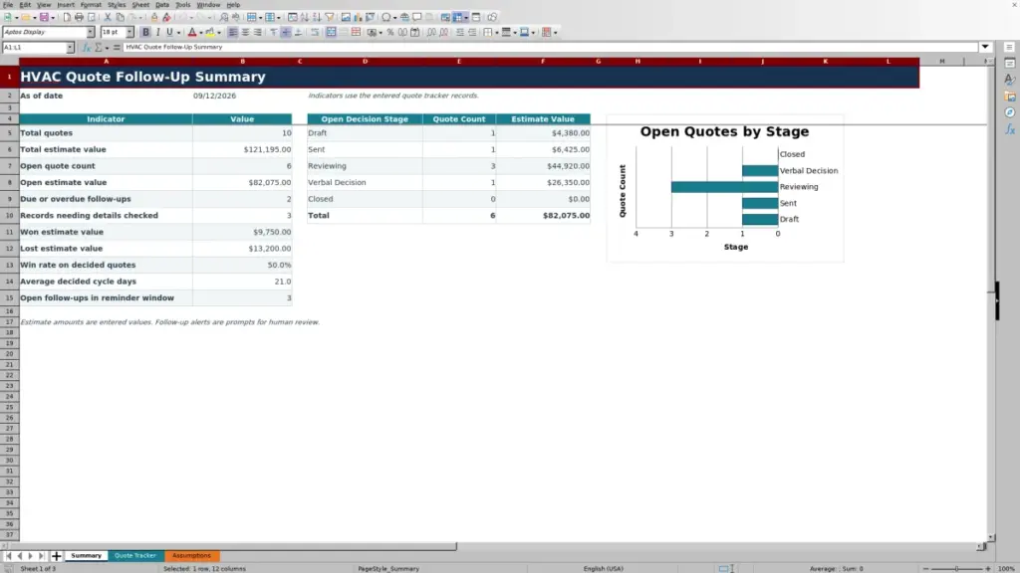Click the Formula equals sign icon

(x=117, y=47)
